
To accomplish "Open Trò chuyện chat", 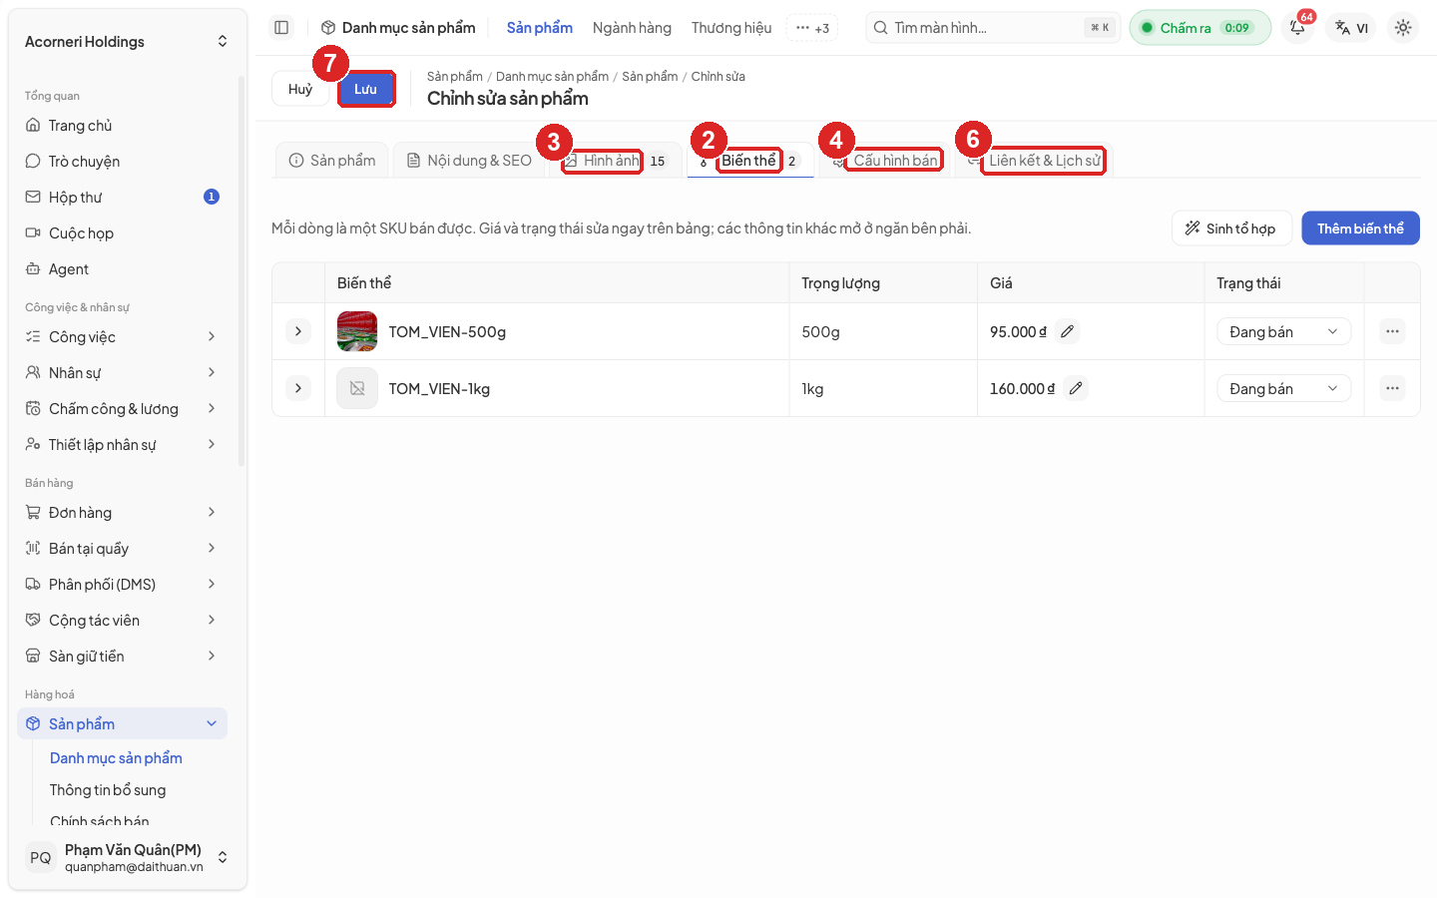I will coord(122,162).
